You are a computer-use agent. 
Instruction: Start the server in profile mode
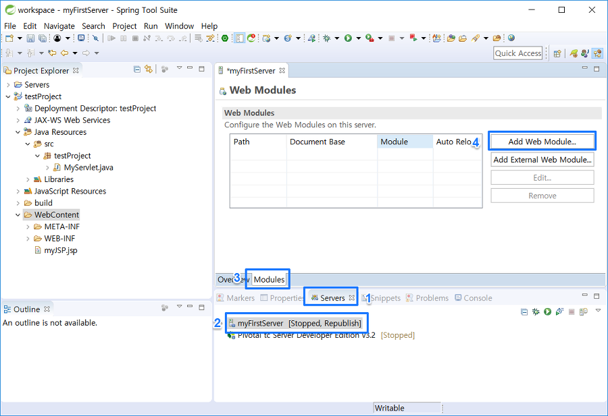[x=559, y=311]
